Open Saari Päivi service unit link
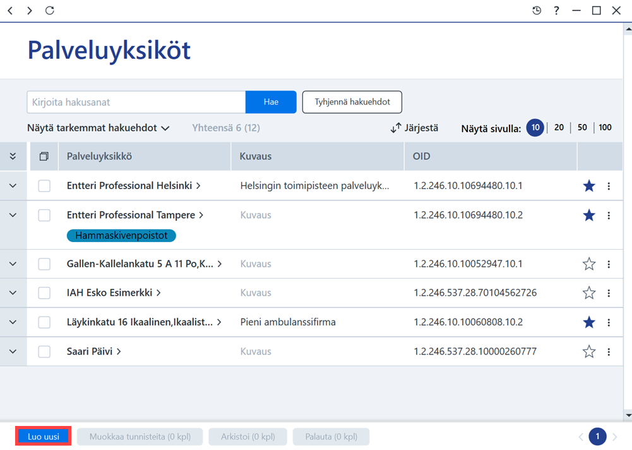This screenshot has height=450, width=632. coord(93,351)
